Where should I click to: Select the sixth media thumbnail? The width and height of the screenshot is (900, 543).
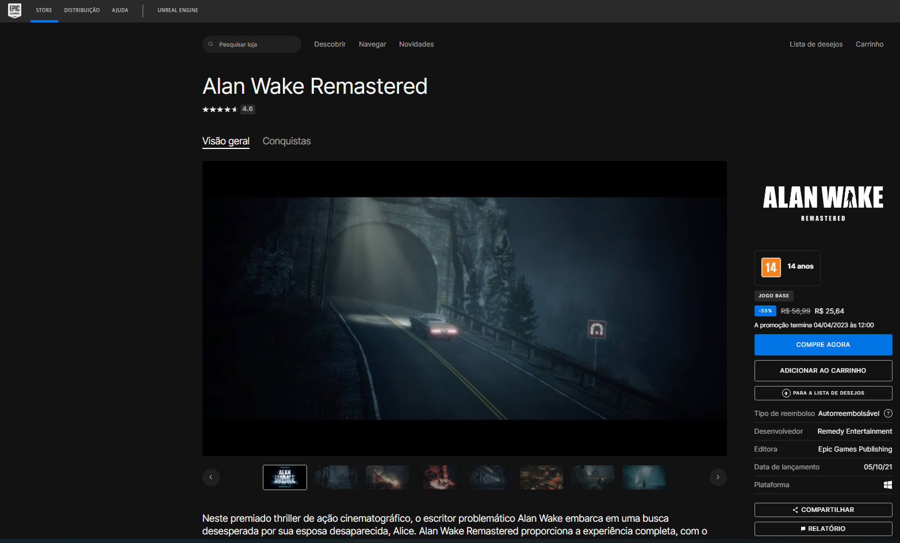tap(541, 477)
